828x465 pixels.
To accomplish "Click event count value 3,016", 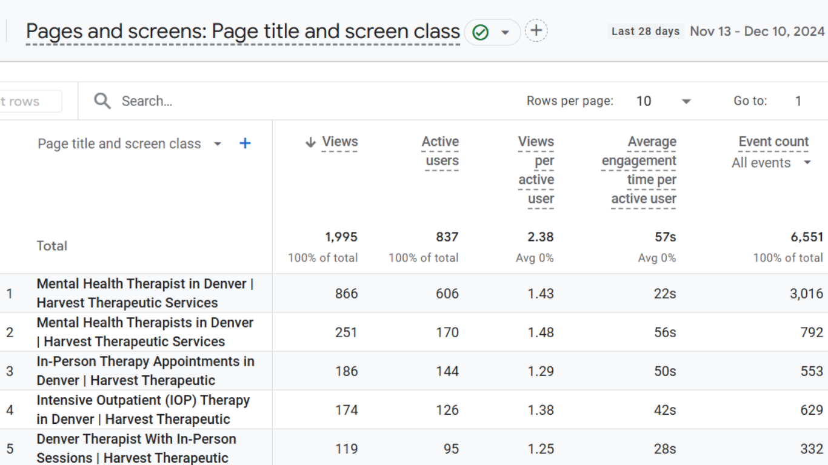I will coord(806,294).
